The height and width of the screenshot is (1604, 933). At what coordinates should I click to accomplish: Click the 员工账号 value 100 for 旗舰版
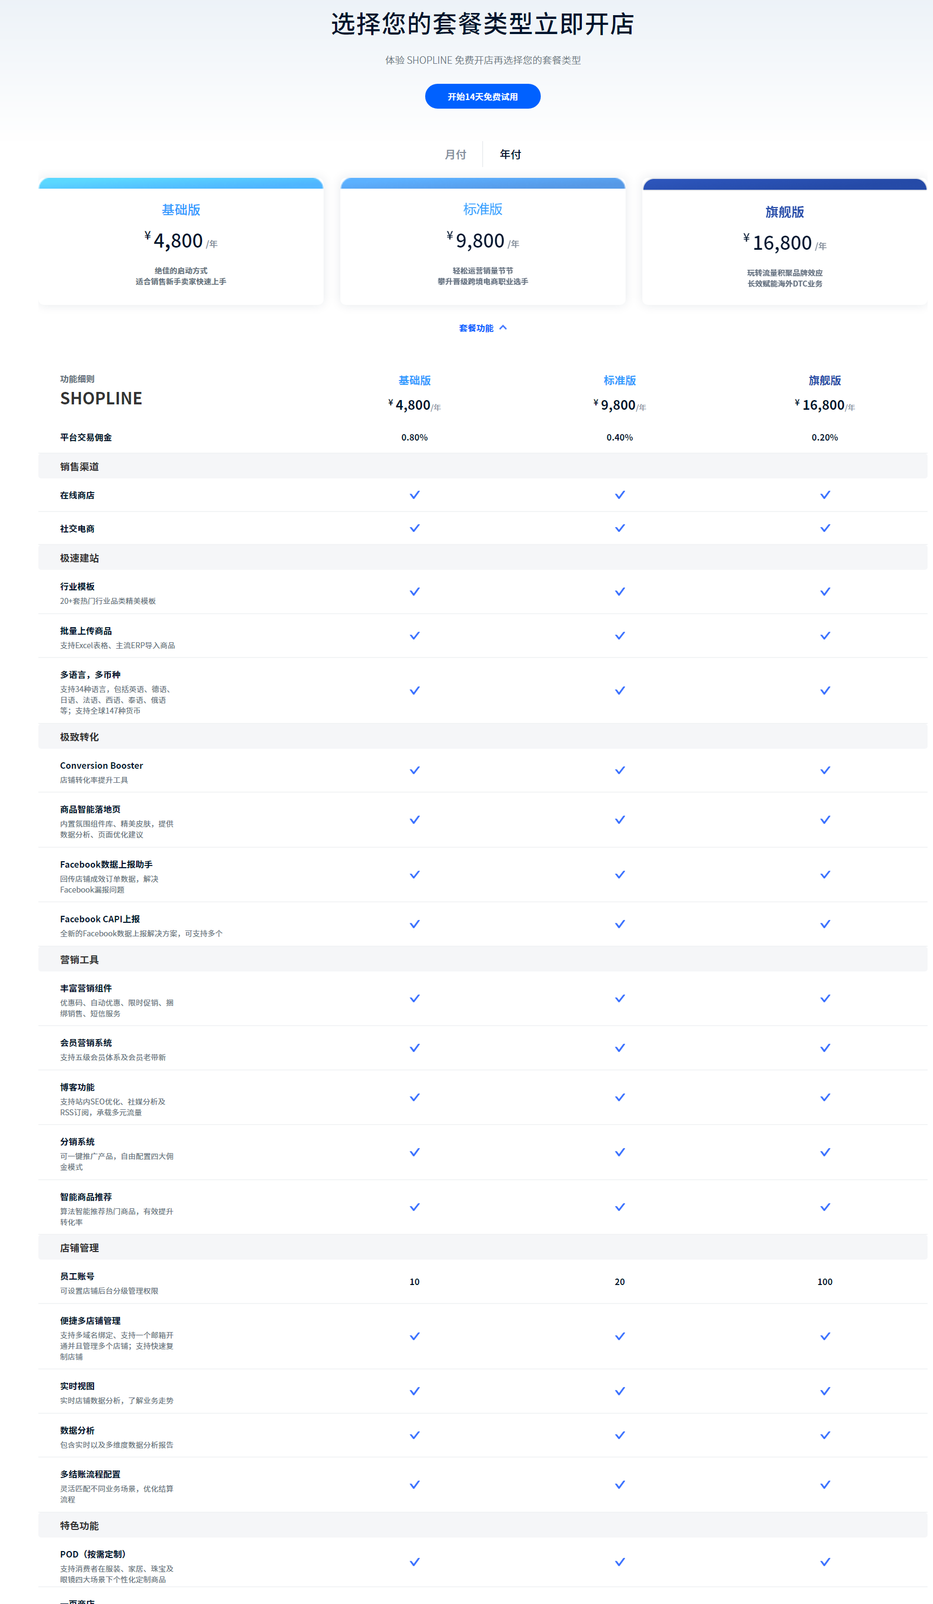[825, 1282]
